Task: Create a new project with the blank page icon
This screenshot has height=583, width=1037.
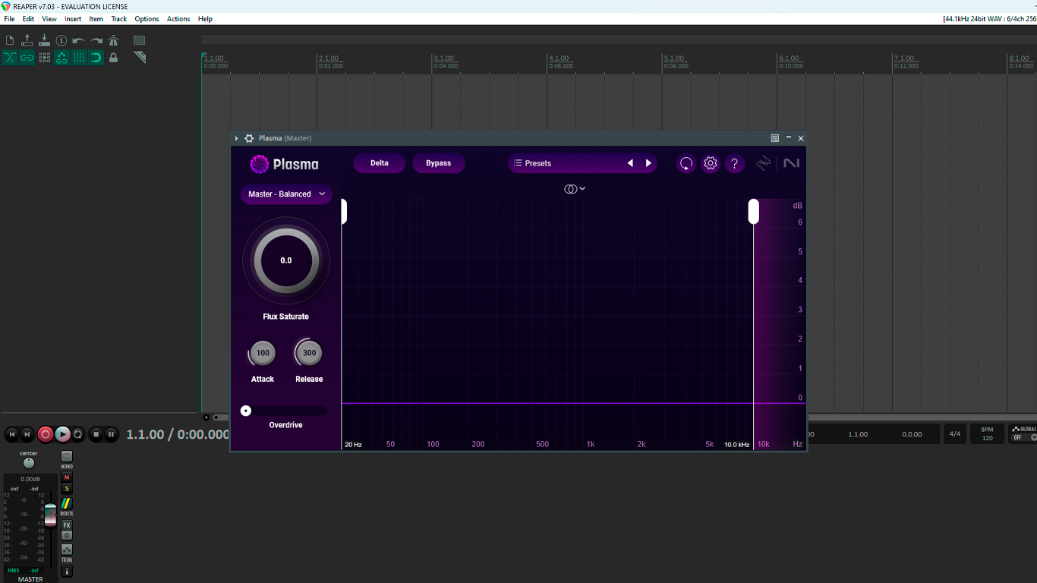Action: pyautogui.click(x=10, y=40)
